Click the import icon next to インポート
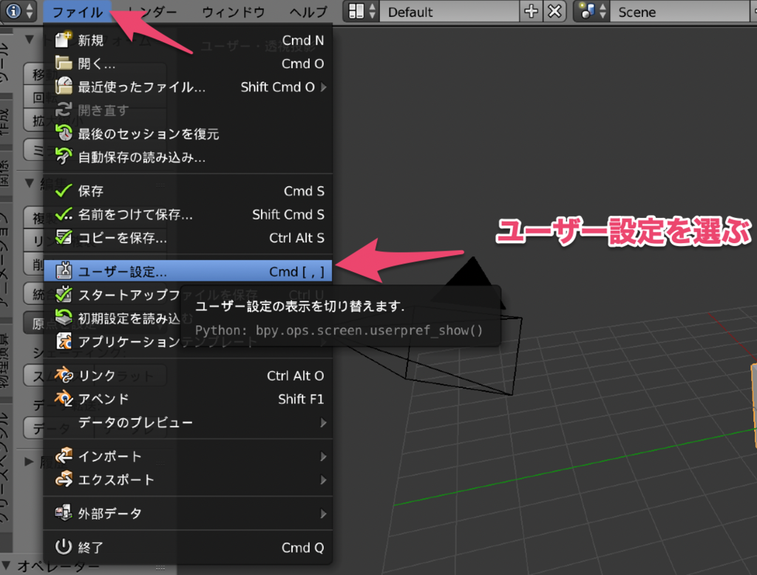This screenshot has width=757, height=575. click(x=64, y=456)
